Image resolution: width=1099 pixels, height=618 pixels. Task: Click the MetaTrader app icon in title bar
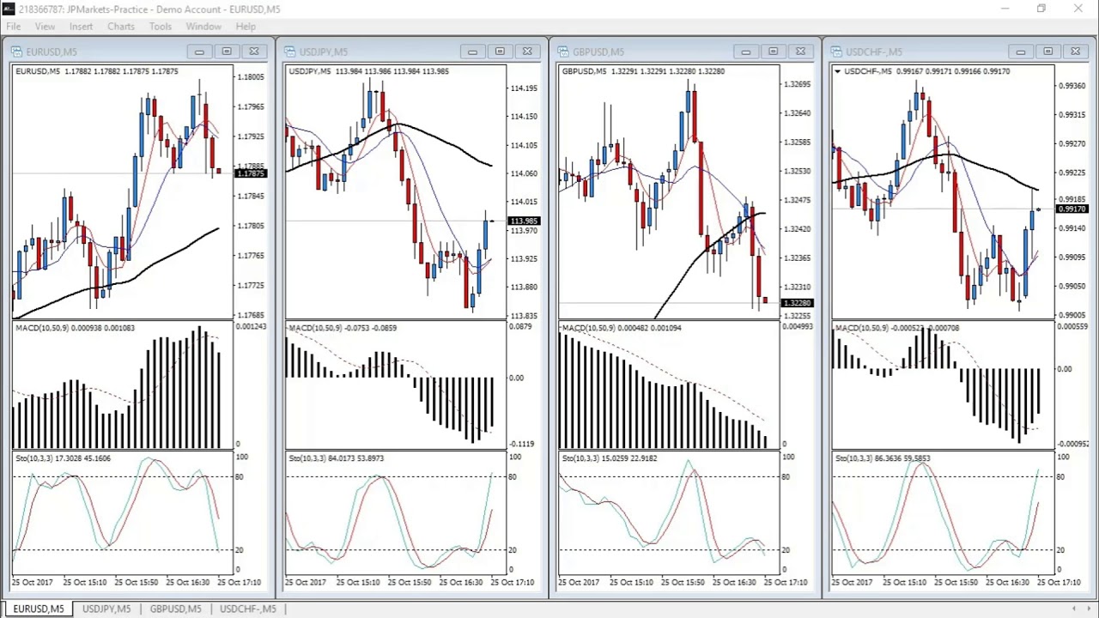(8, 9)
